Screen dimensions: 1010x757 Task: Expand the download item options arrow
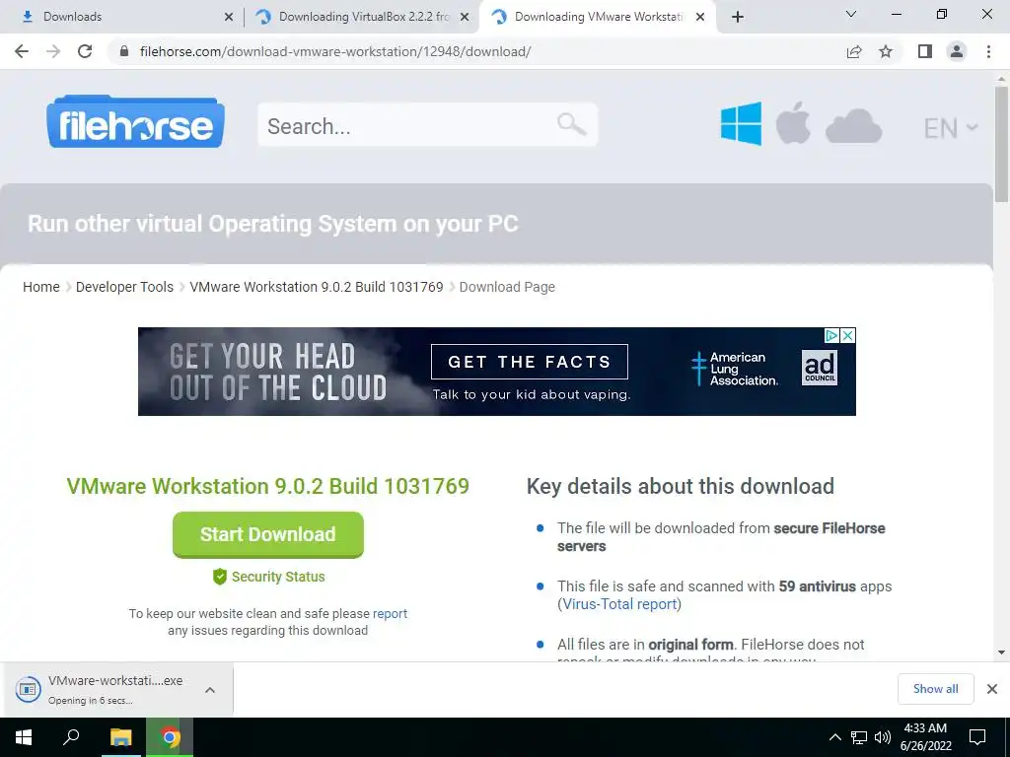[x=210, y=690]
